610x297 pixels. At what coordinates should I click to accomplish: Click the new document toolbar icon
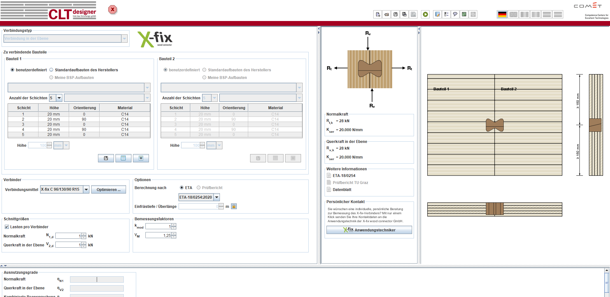pos(378,14)
